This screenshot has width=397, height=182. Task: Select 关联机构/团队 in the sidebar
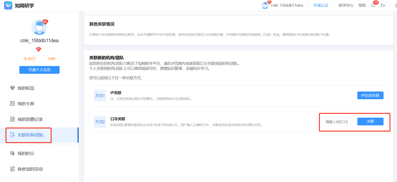(x=31, y=135)
